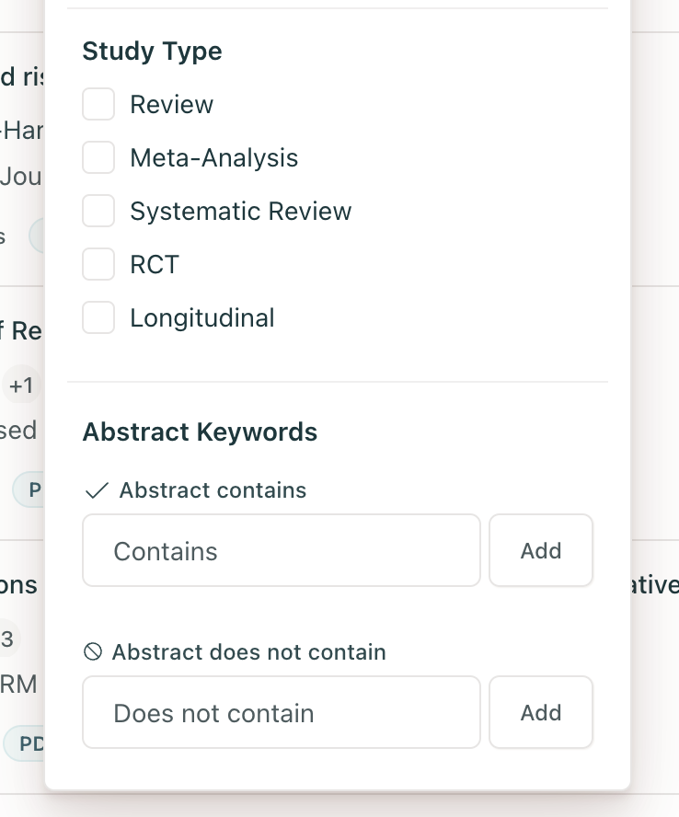Enable the Meta-Analysis checkbox

point(98,157)
